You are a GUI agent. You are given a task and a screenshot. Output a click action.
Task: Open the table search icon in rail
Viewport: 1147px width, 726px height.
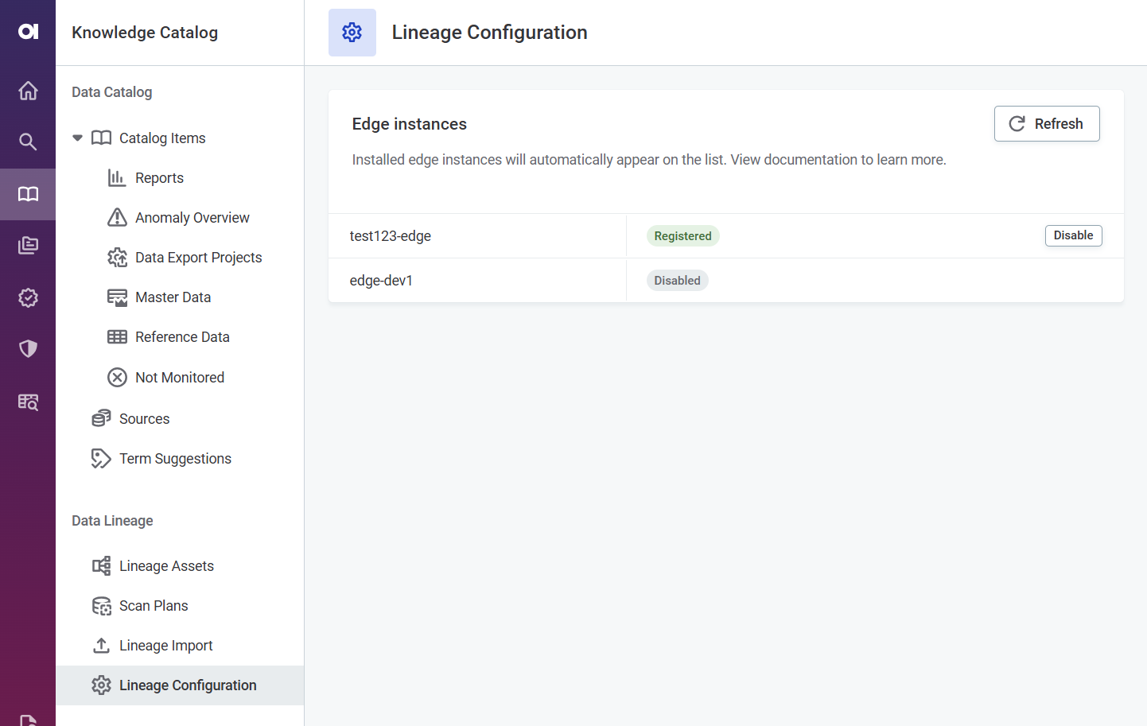click(x=28, y=402)
